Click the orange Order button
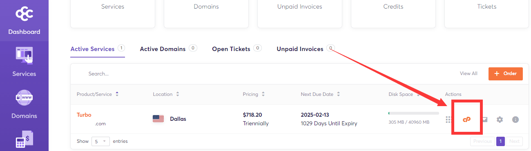531x151 pixels. tap(505, 73)
